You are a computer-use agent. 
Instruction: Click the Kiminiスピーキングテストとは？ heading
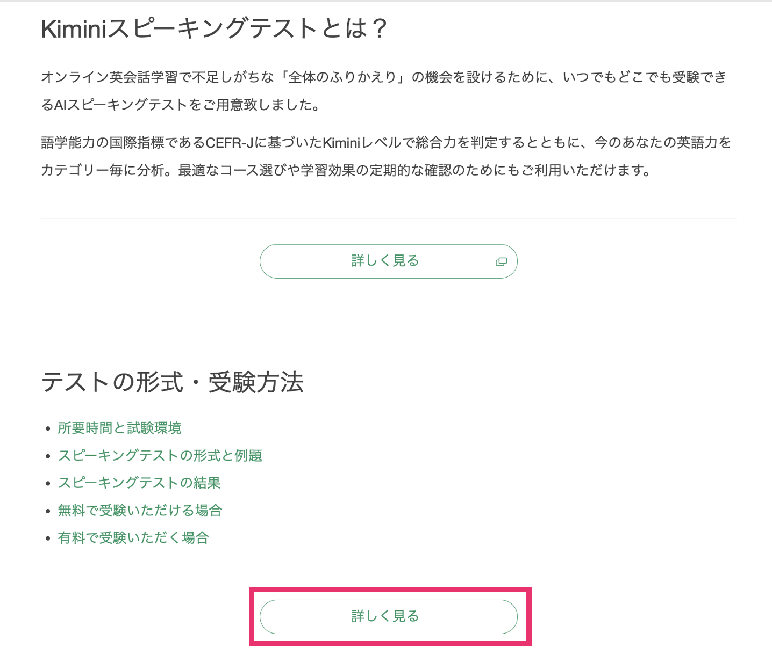214,28
